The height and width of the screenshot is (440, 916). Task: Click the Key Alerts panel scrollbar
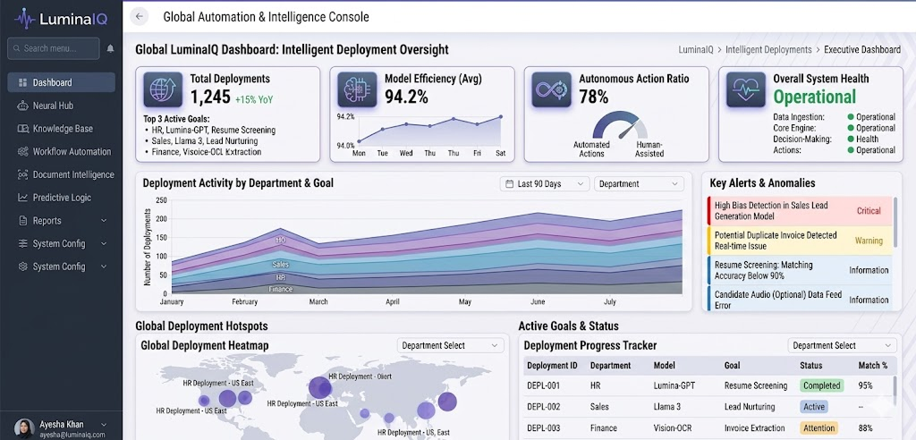coord(896,211)
